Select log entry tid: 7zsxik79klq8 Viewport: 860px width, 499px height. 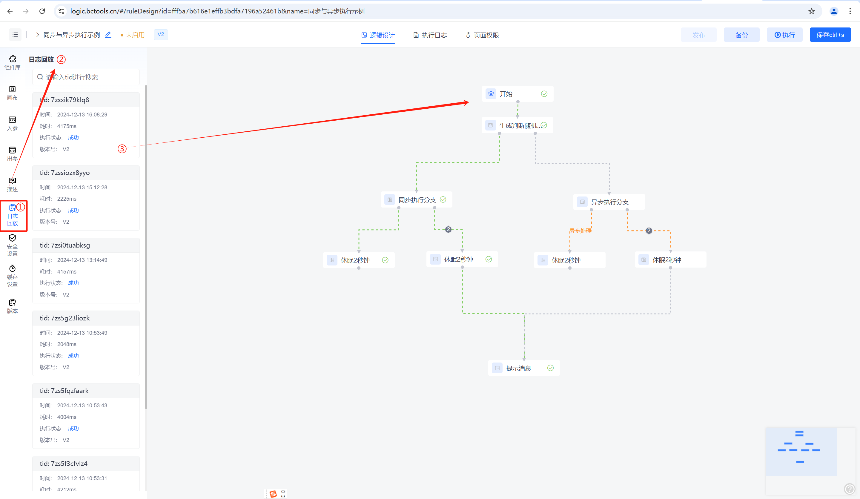[x=86, y=125]
